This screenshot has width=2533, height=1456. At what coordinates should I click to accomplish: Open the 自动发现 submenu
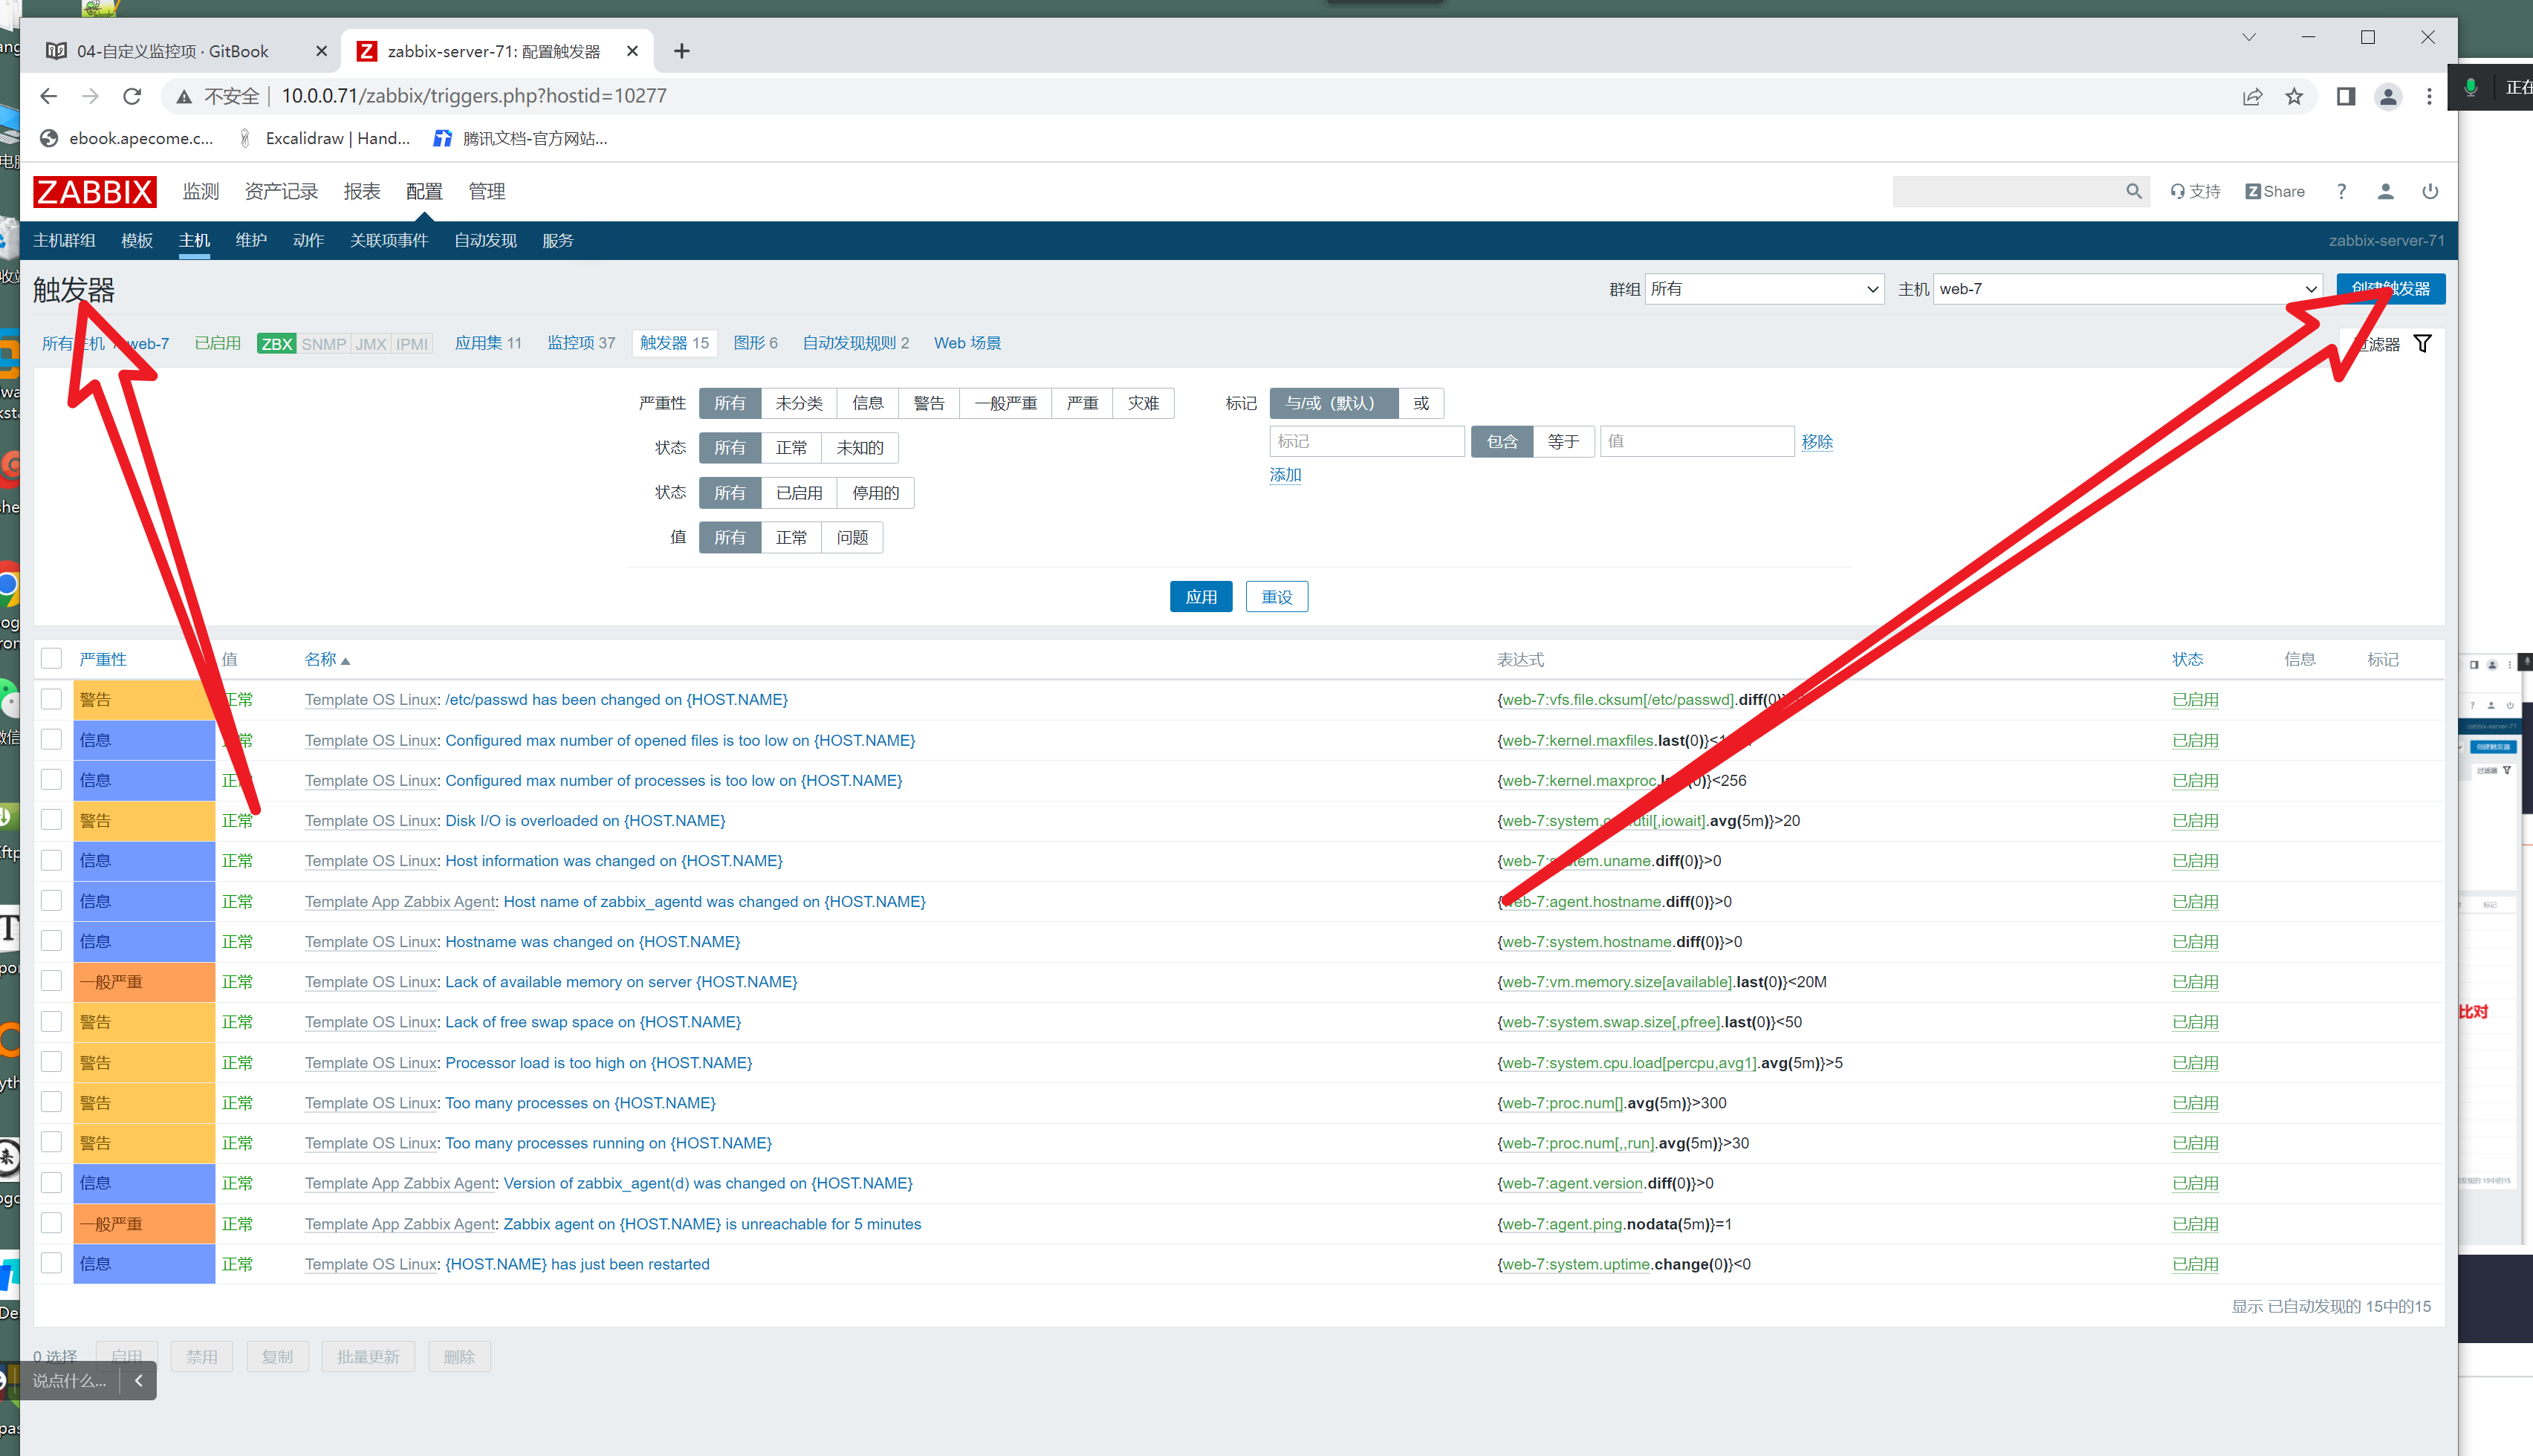(x=485, y=240)
